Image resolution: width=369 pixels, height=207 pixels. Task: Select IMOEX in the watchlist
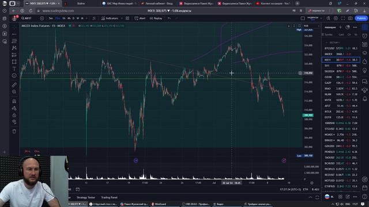point(341,54)
